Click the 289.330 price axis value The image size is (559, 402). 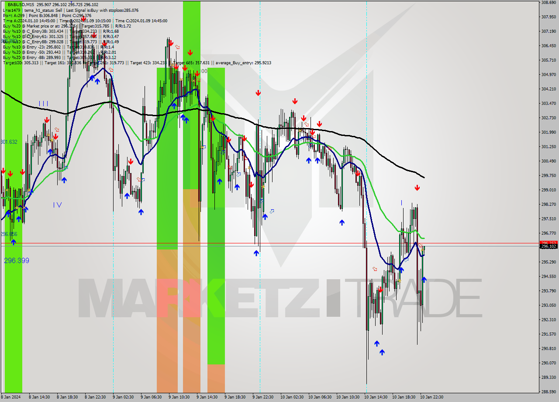coord(549,378)
